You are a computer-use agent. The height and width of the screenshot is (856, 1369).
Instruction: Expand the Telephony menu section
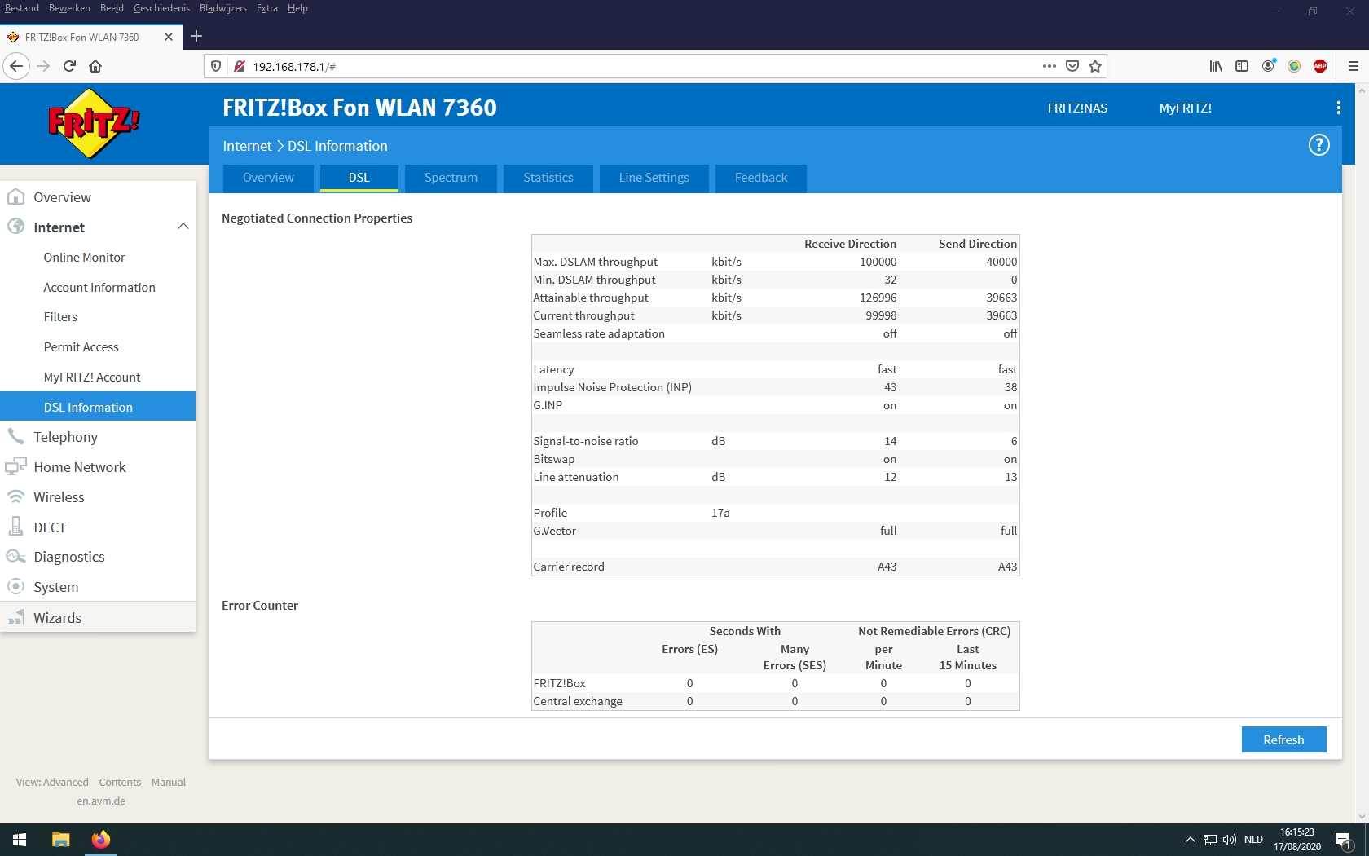coord(65,437)
